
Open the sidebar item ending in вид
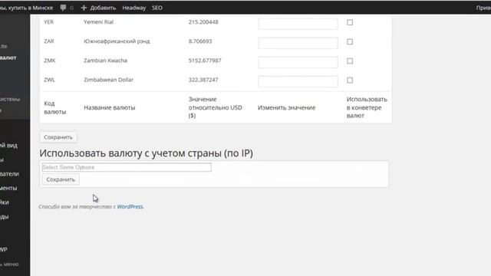click(8, 146)
